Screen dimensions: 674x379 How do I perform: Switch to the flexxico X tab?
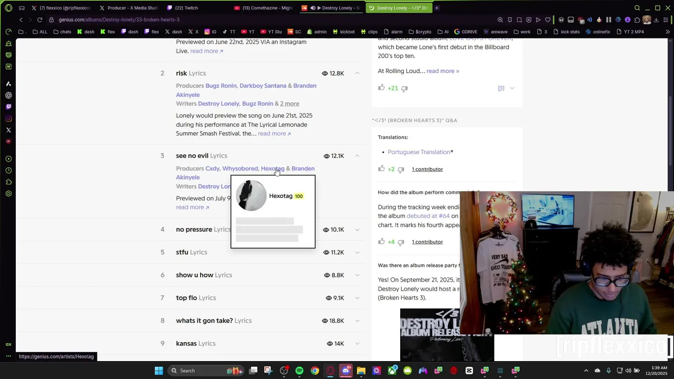(61, 8)
